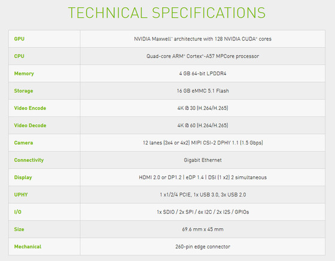
Task: Select the GPU row label
Action: pyautogui.click(x=19, y=39)
